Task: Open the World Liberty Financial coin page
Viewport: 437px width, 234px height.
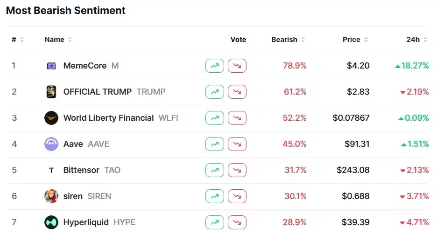Action: [x=108, y=118]
